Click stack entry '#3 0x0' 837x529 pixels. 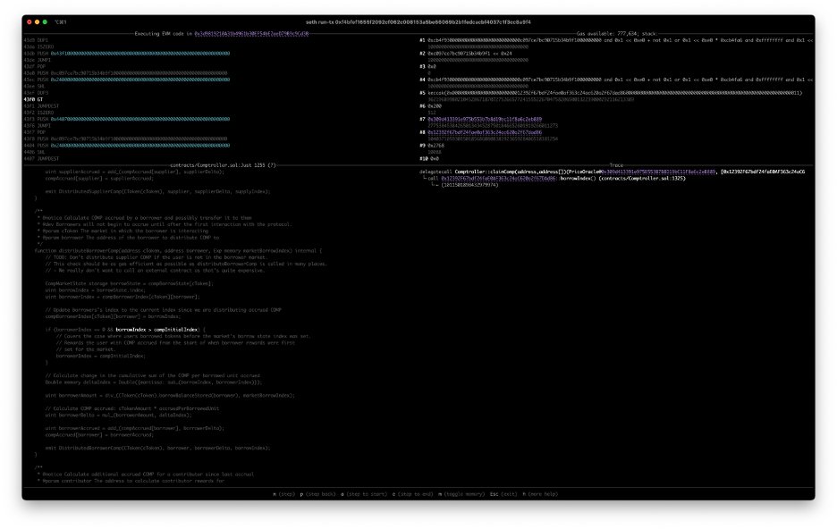pos(427,67)
